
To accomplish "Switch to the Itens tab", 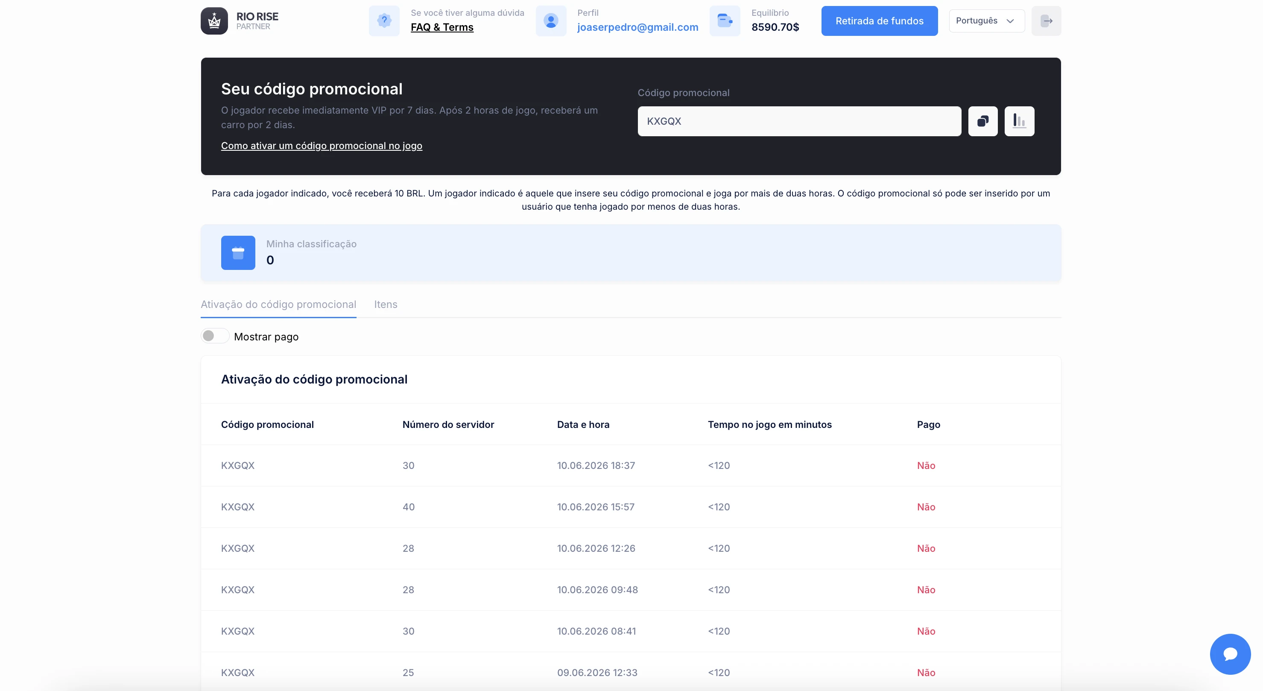I will point(386,304).
